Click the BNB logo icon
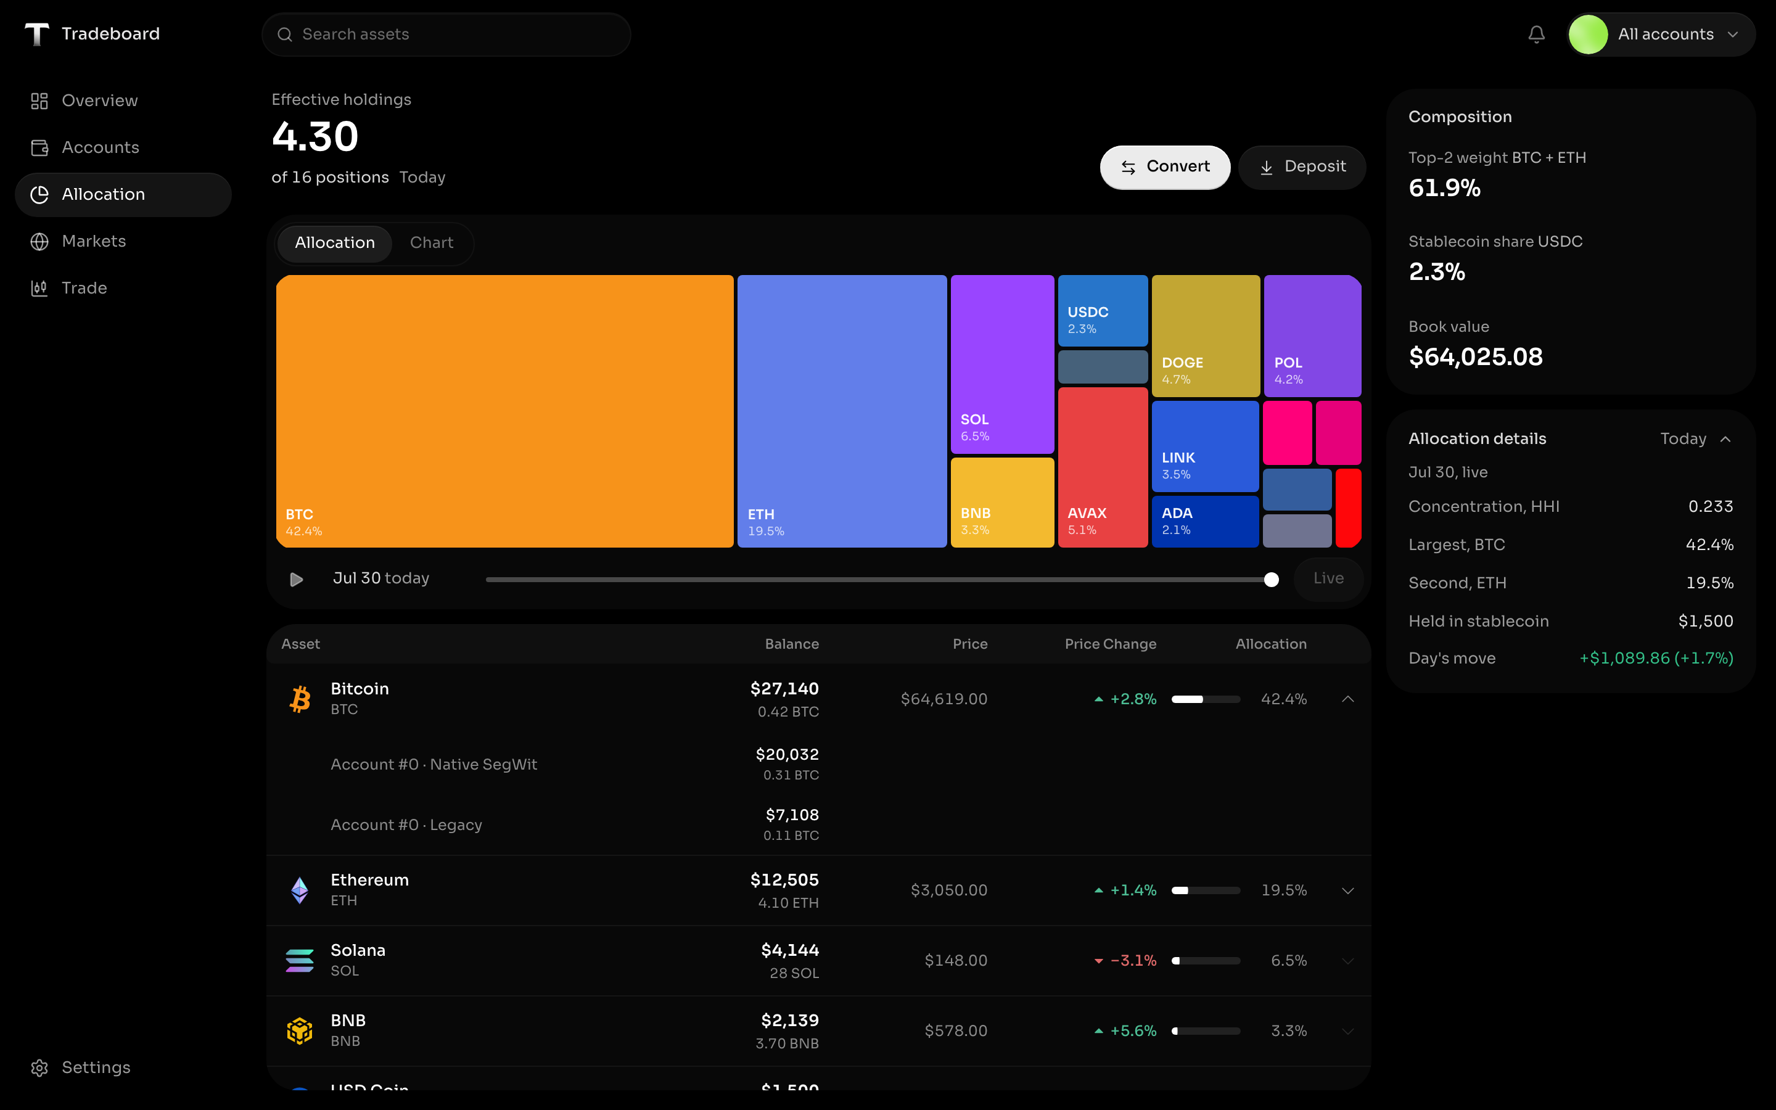 coord(300,1030)
